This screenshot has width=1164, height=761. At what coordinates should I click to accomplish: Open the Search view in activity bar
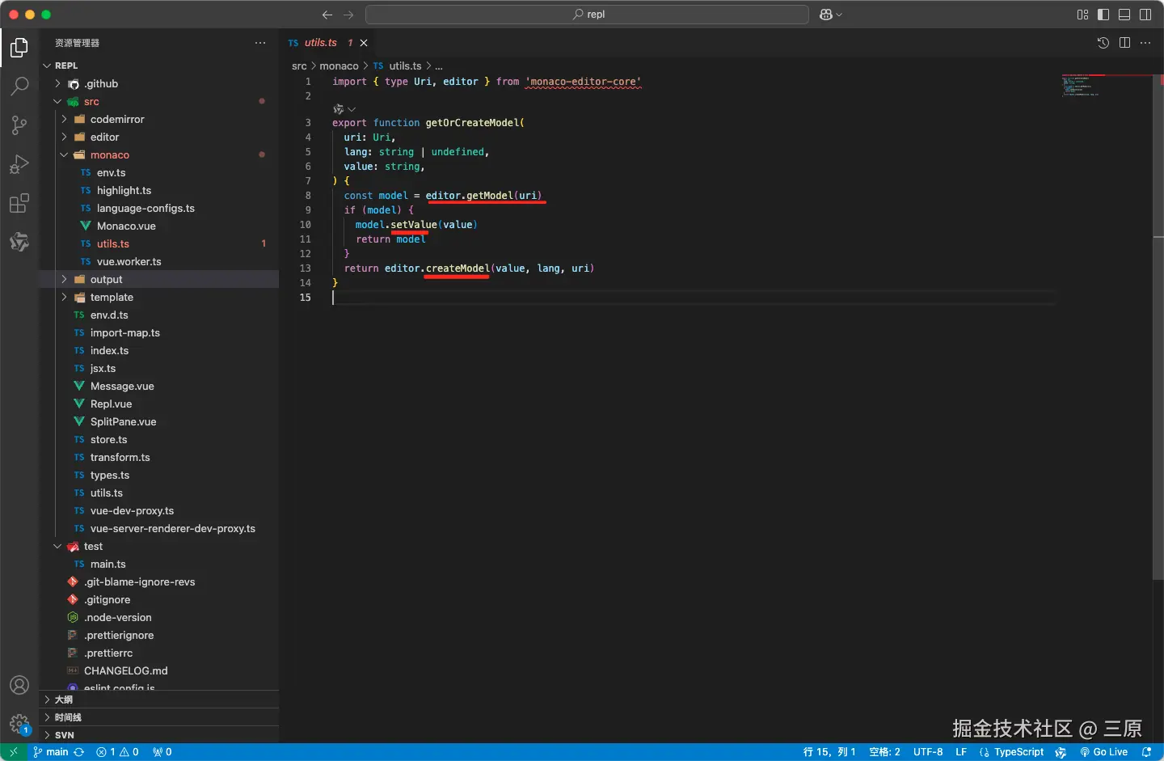pyautogui.click(x=19, y=86)
